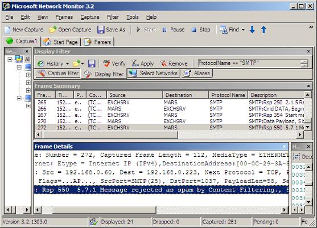The image size is (317, 228).
Task: Close the Frame Summary panel
Action: pyautogui.click(x=308, y=86)
